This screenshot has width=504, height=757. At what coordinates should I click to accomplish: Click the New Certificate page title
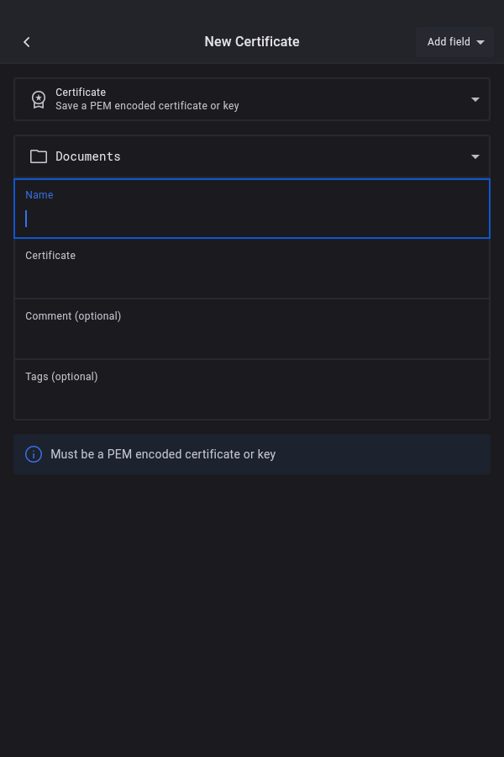coord(252,42)
